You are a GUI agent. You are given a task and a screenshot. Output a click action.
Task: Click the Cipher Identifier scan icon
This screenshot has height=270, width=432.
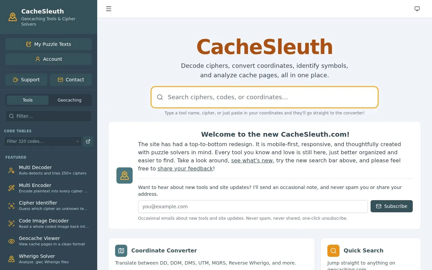11,206
